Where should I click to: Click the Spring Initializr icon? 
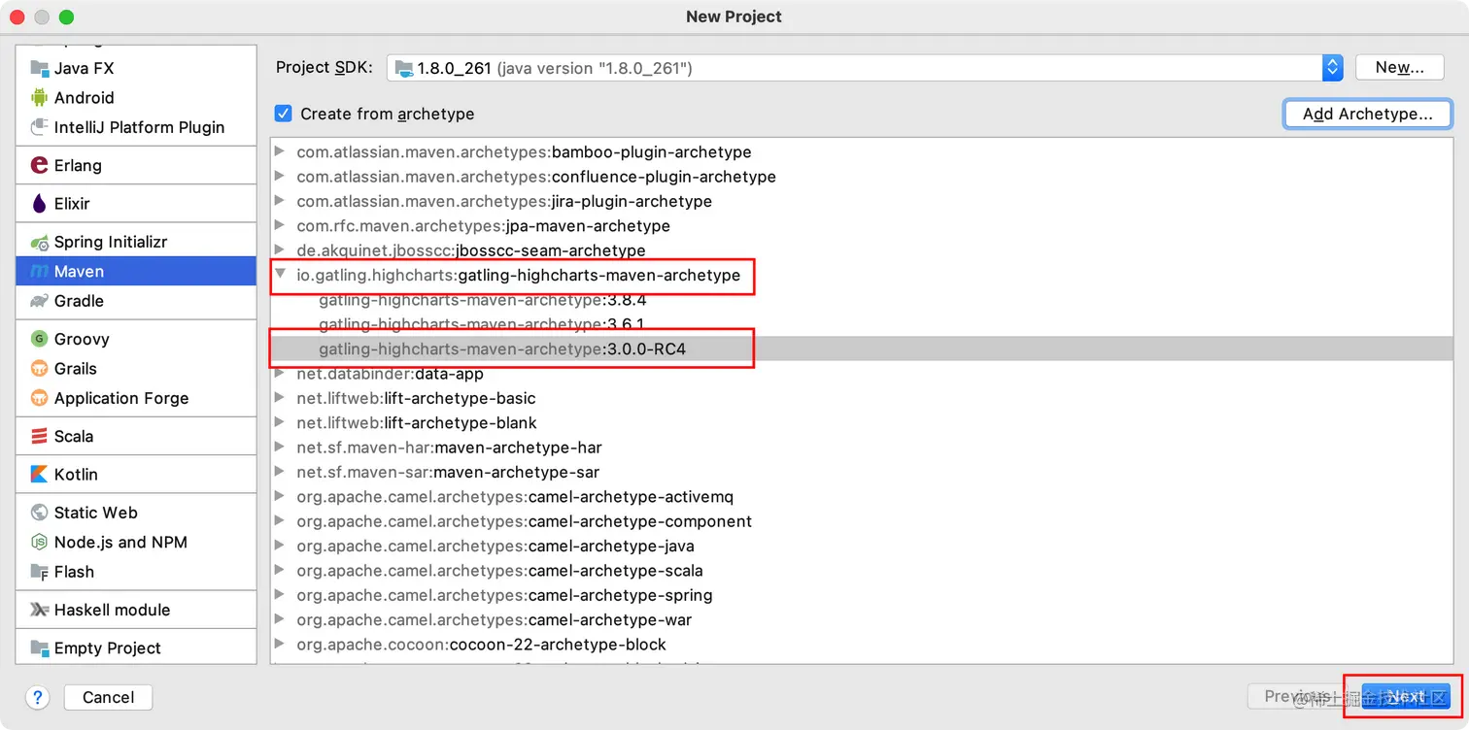[39, 242]
